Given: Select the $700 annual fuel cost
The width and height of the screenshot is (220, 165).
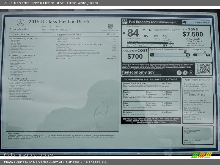Looking at the screenshot, I should [135, 56].
